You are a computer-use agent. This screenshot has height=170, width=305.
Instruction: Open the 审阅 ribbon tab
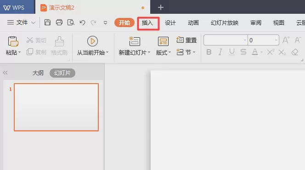pos(256,23)
